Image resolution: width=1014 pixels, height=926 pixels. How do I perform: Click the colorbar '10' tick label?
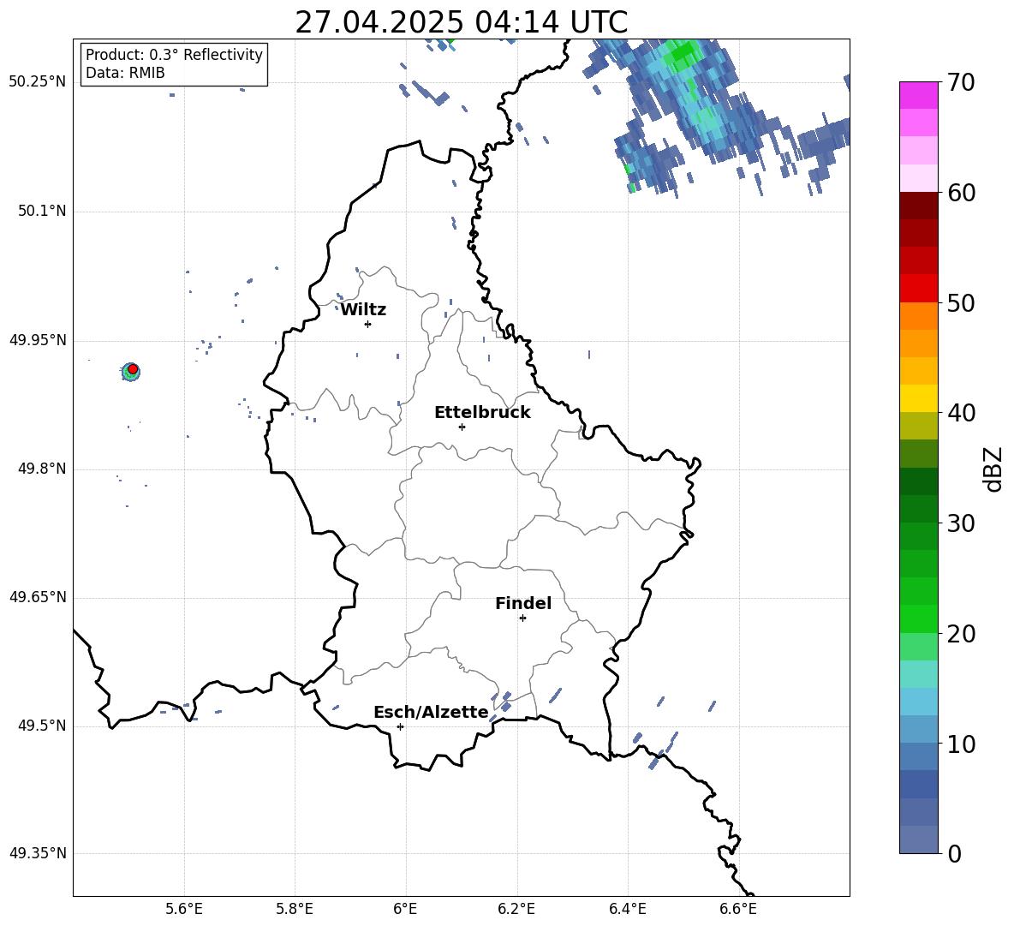click(961, 744)
